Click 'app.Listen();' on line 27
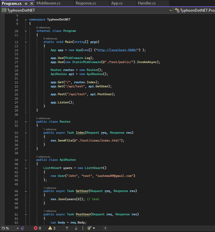This screenshot has height=232, width=215. tap(62, 102)
